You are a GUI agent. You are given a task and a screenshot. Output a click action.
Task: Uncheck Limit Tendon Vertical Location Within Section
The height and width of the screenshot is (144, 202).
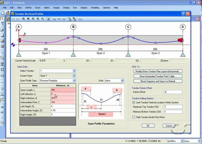(134, 102)
